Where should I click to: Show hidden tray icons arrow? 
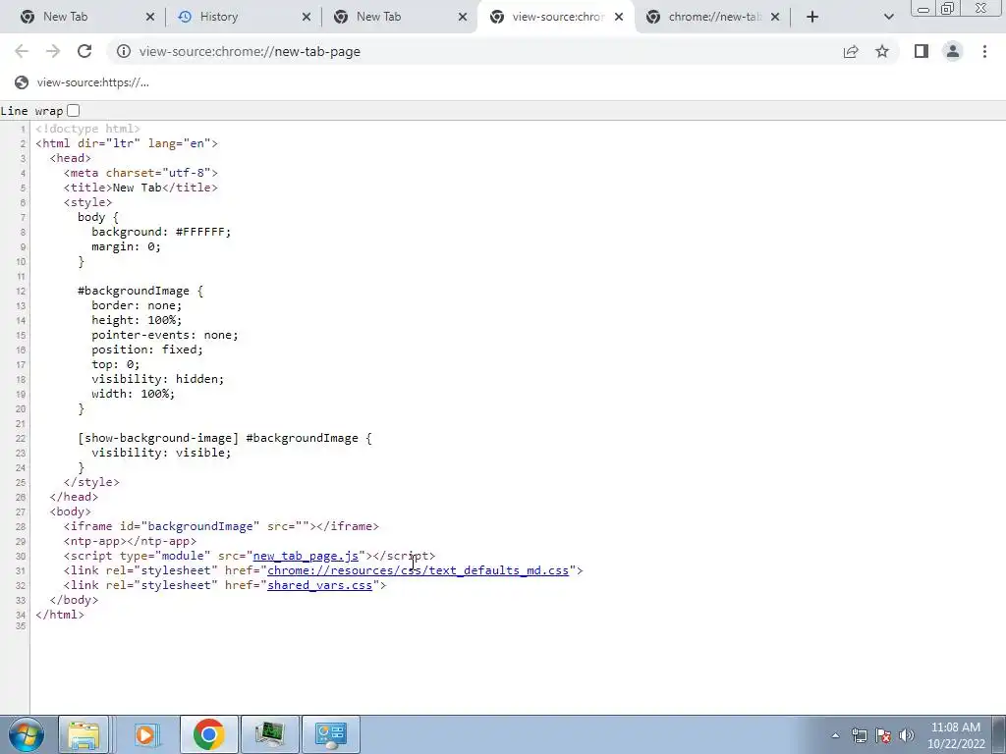tap(835, 735)
